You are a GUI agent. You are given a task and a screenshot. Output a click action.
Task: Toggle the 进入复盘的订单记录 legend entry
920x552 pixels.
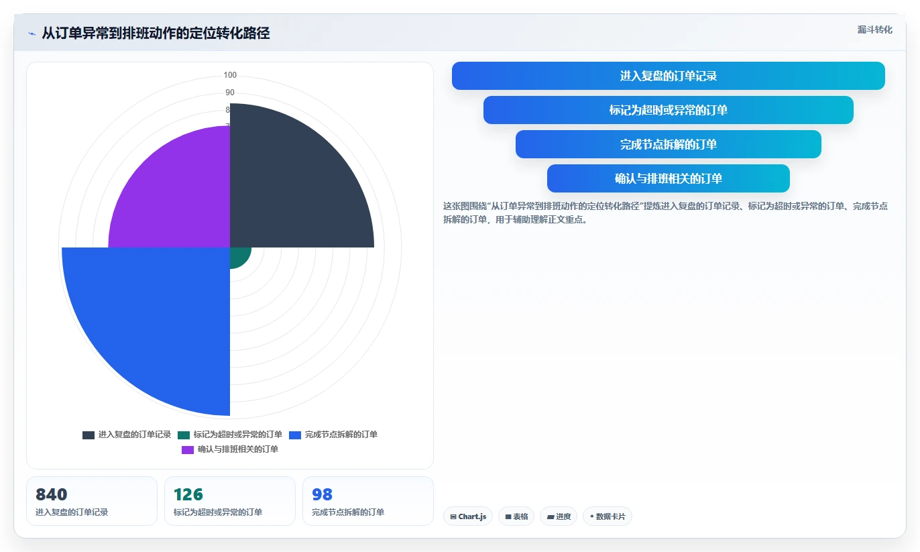127,435
